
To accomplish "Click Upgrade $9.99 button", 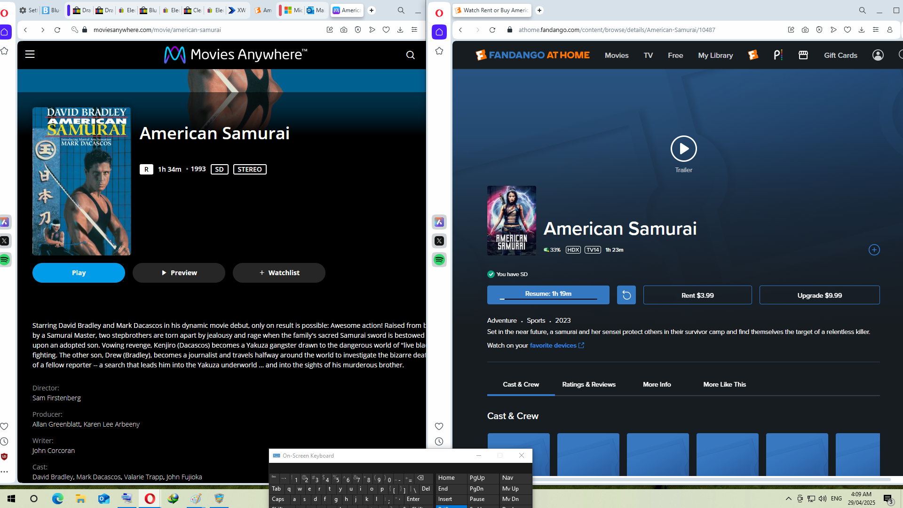I will (x=819, y=295).
